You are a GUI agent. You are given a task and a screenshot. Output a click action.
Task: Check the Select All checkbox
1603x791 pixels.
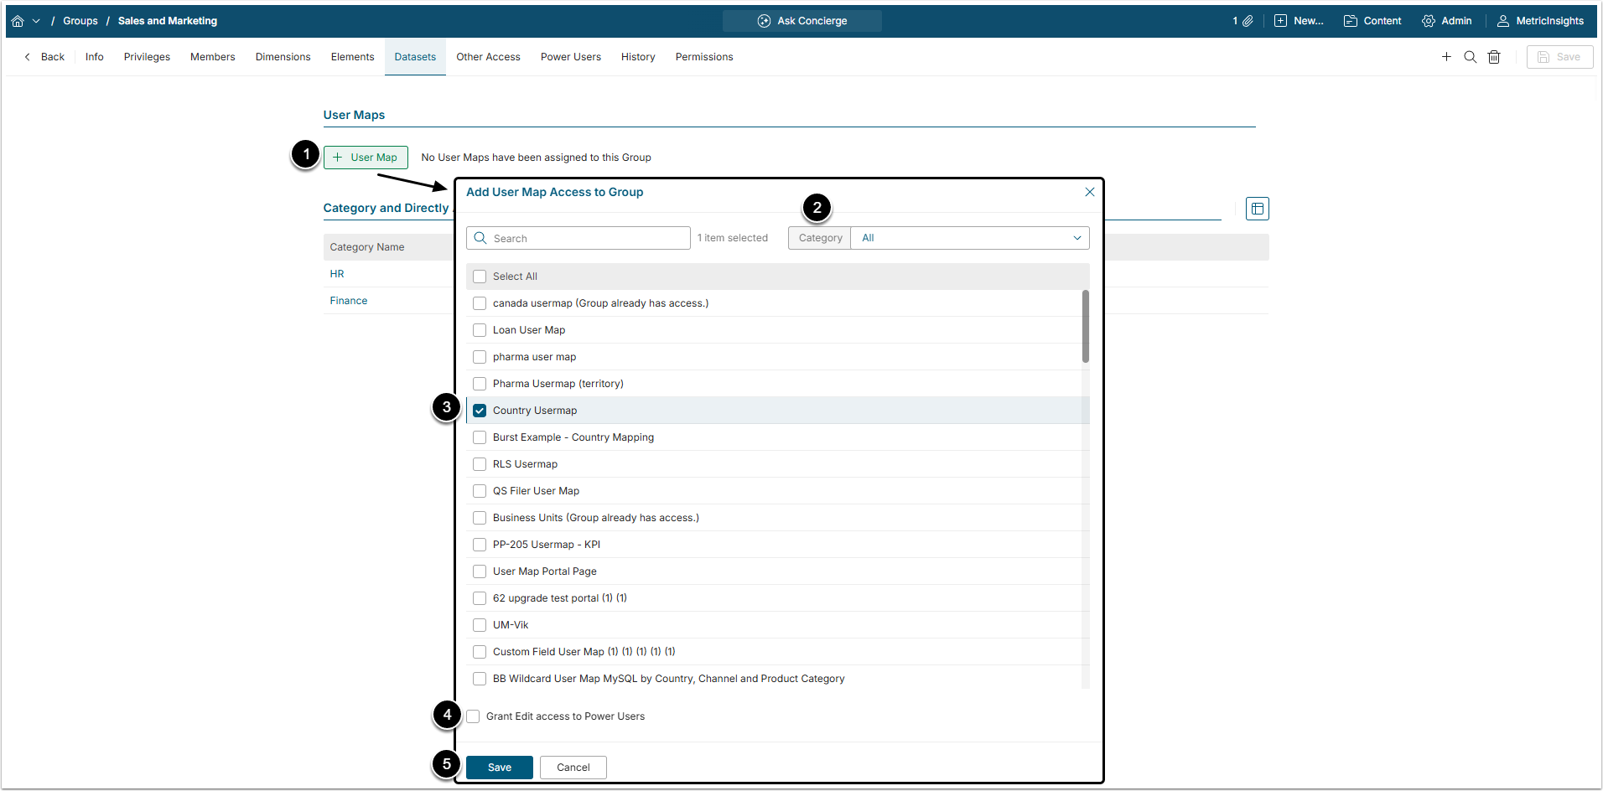click(x=480, y=277)
